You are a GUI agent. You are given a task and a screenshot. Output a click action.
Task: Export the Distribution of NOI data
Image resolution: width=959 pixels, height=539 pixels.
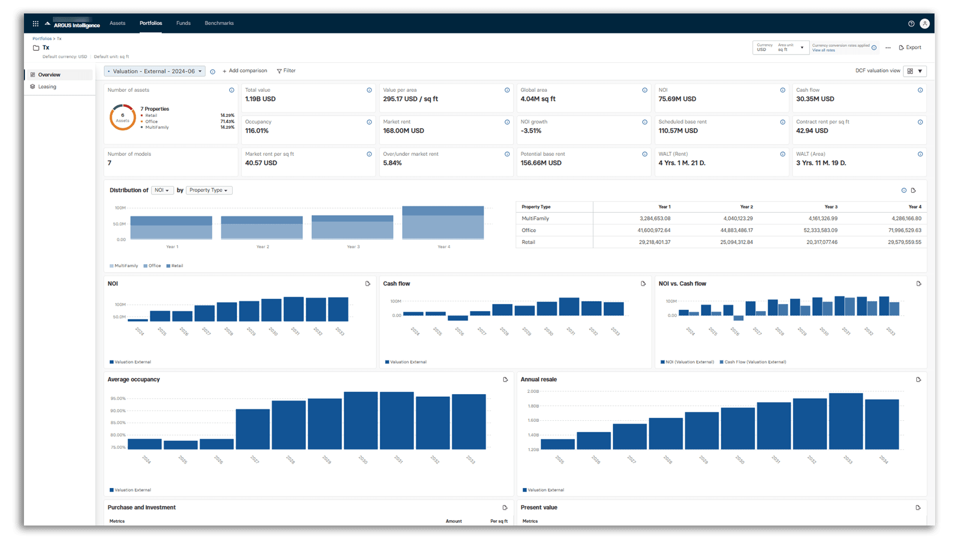tap(914, 190)
